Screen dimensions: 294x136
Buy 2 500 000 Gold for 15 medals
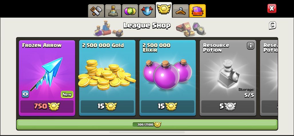[x=107, y=106]
